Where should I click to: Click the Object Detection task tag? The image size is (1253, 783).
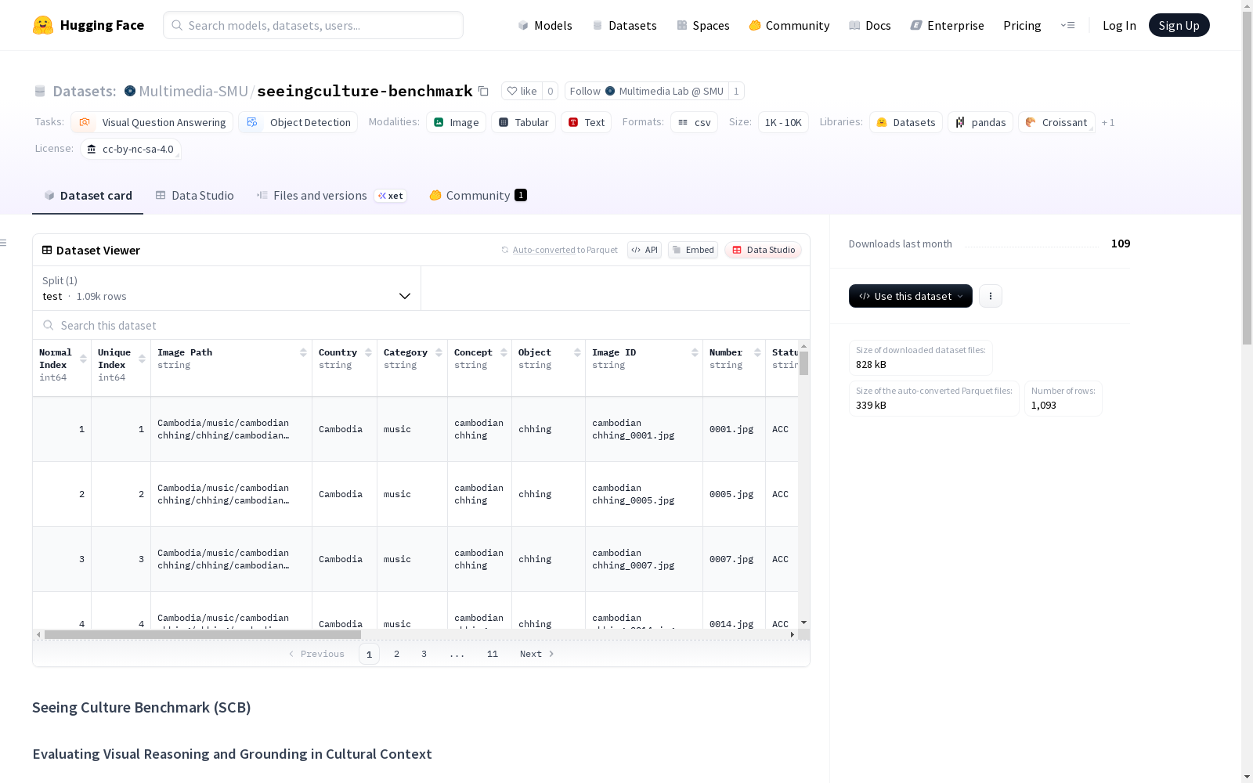pos(298,122)
